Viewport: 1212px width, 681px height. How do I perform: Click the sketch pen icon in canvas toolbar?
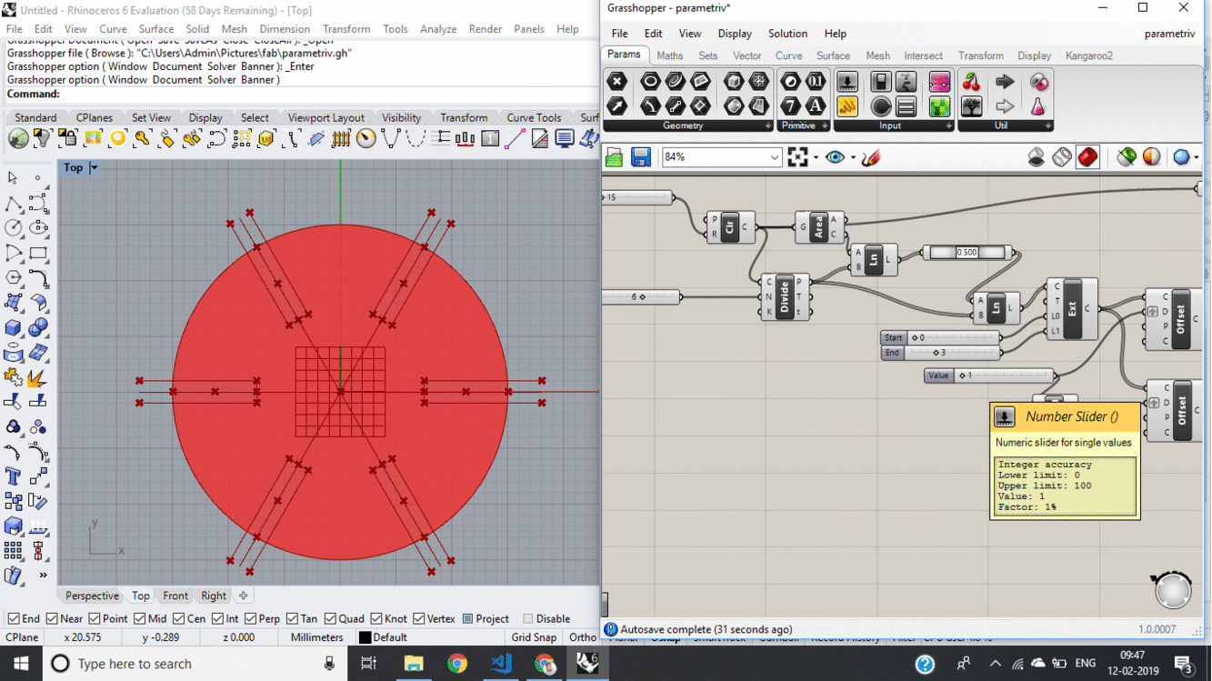870,157
